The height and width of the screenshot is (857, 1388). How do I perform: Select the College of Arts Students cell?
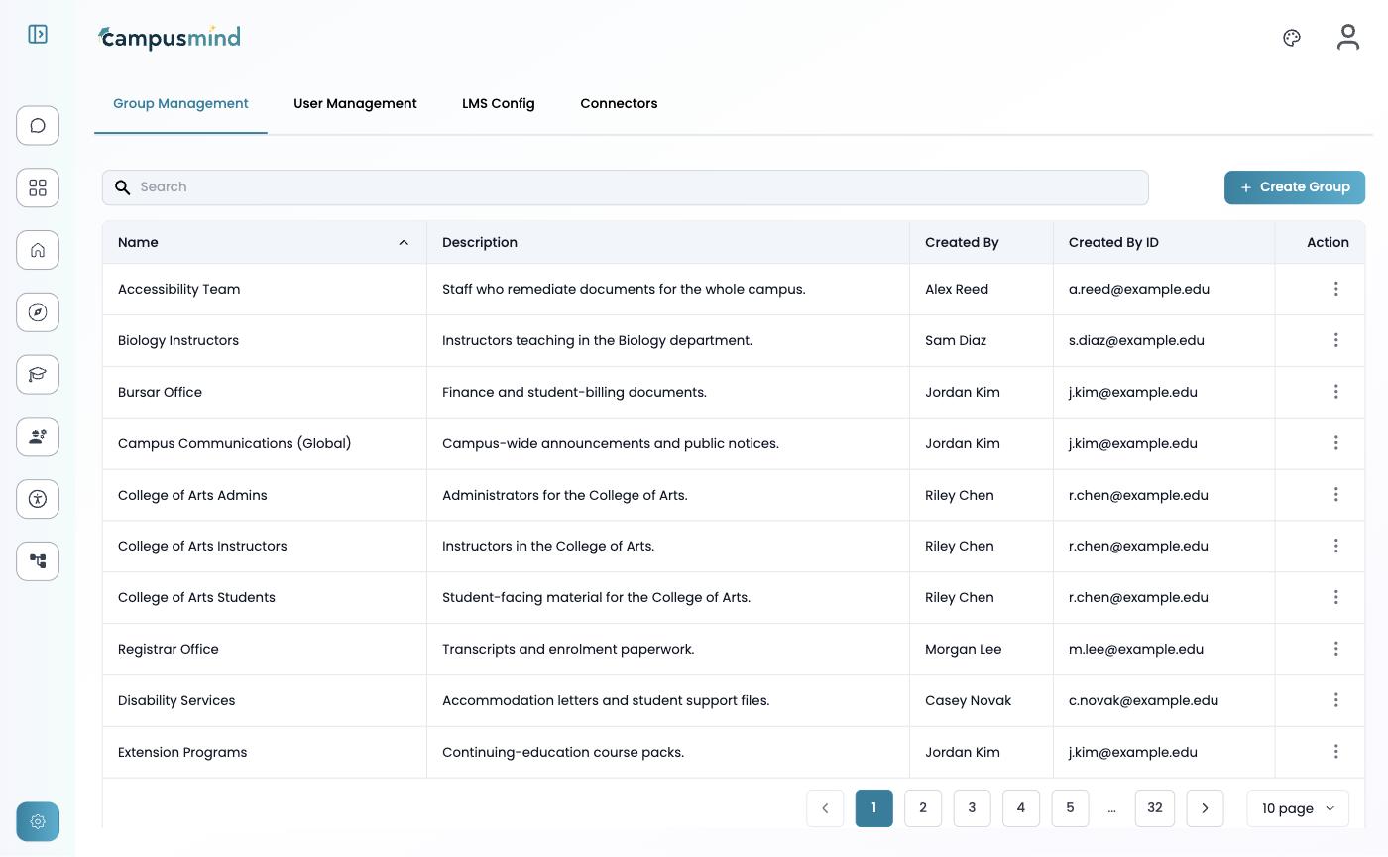tap(265, 597)
